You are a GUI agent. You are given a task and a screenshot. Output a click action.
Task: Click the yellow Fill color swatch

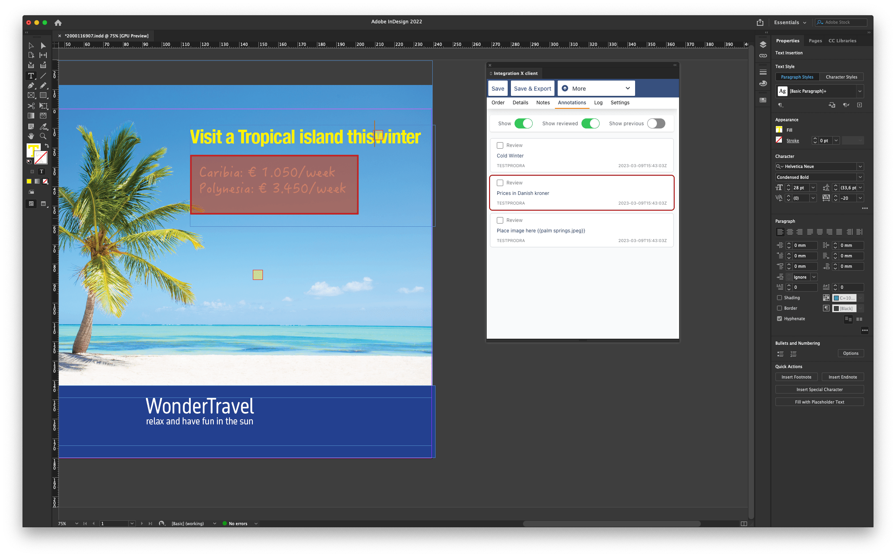[x=779, y=130]
